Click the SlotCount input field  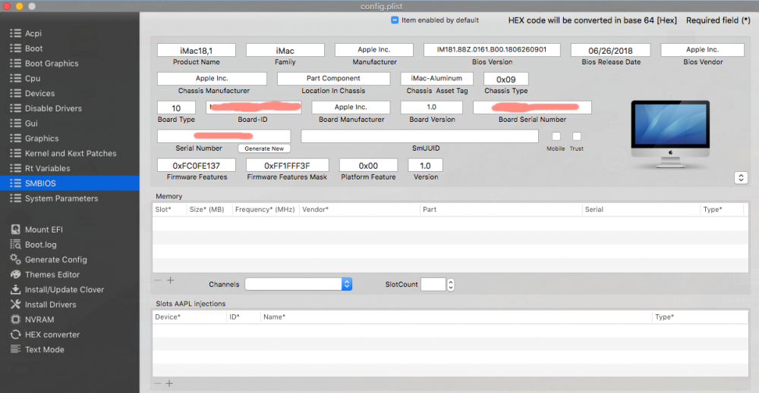coord(433,285)
